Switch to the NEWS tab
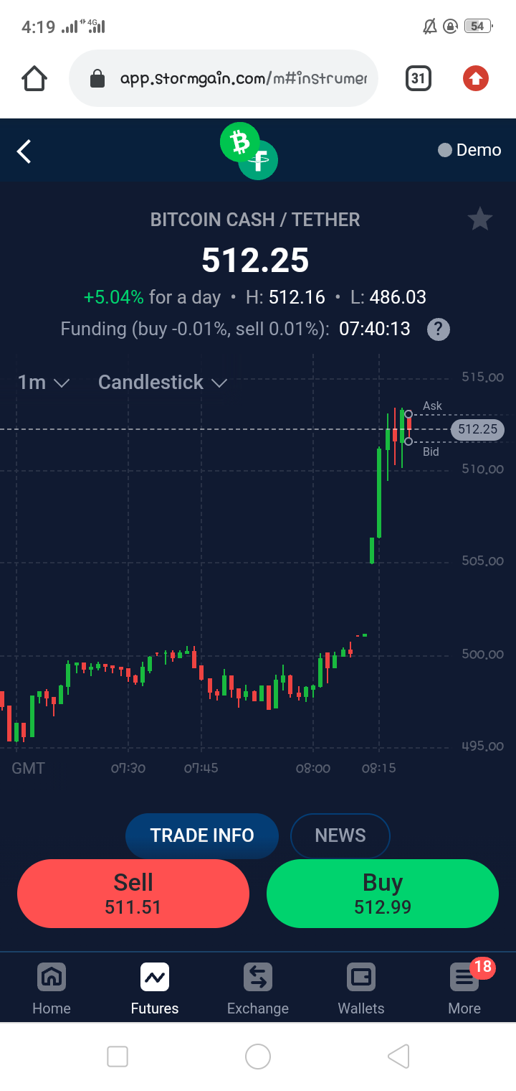516x1091 pixels. tap(340, 835)
